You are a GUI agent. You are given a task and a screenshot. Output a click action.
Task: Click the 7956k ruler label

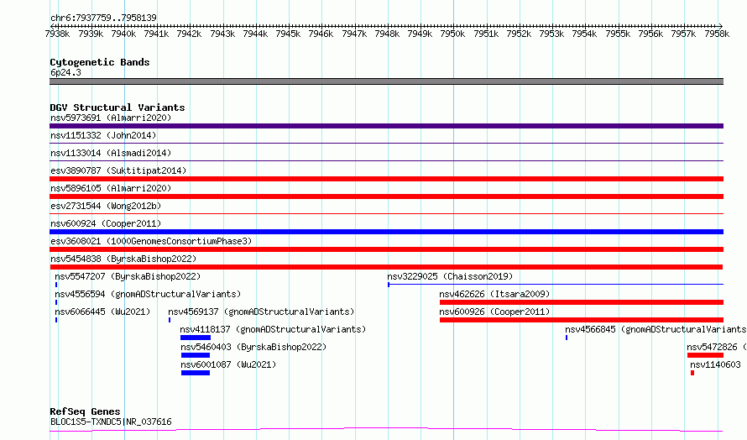pyautogui.click(x=650, y=34)
